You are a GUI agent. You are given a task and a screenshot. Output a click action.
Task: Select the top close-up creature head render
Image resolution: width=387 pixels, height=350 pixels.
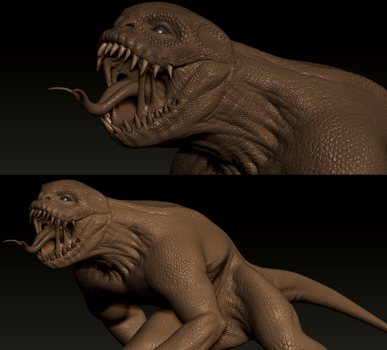point(193,87)
